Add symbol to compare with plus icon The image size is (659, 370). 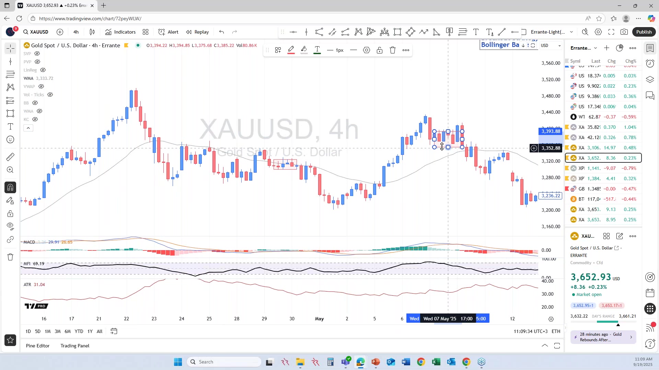point(60,32)
